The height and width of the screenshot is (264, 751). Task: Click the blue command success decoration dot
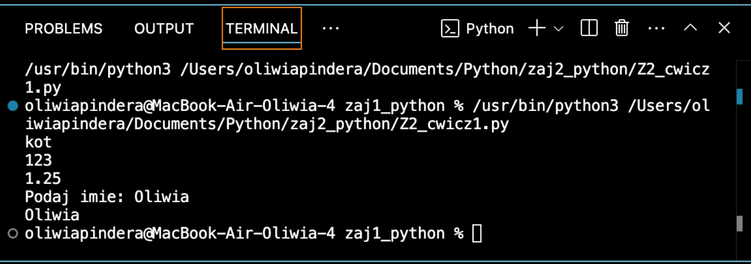13,106
